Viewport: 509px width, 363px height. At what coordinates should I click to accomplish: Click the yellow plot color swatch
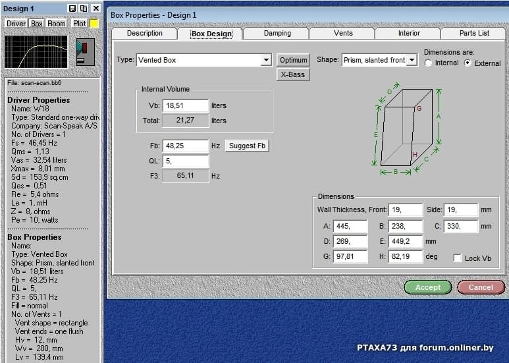[94, 24]
